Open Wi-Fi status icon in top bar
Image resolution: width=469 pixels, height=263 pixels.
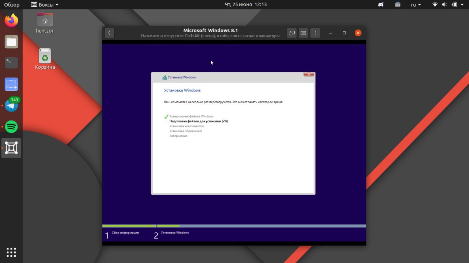coord(435,5)
